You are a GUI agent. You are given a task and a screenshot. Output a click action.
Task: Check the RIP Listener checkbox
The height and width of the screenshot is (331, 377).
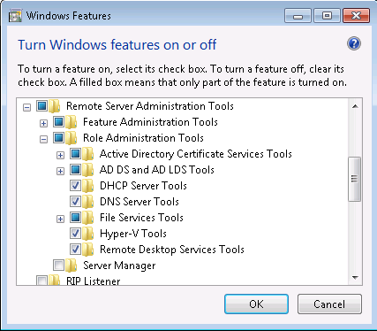pyautogui.click(x=41, y=281)
